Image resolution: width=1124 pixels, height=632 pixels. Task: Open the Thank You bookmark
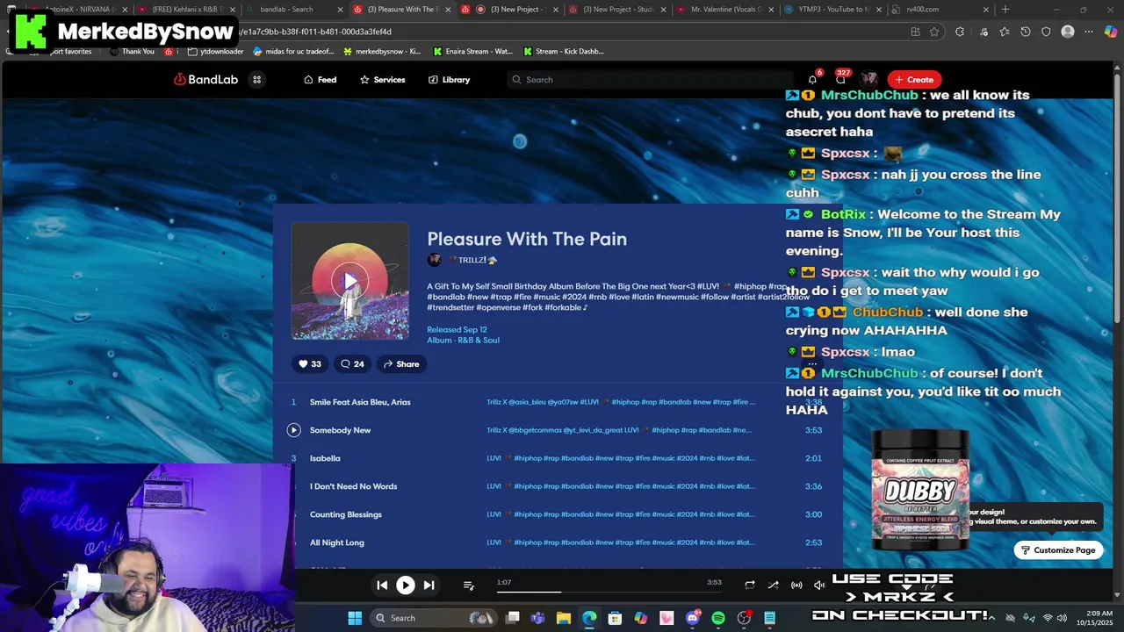pyautogui.click(x=132, y=51)
